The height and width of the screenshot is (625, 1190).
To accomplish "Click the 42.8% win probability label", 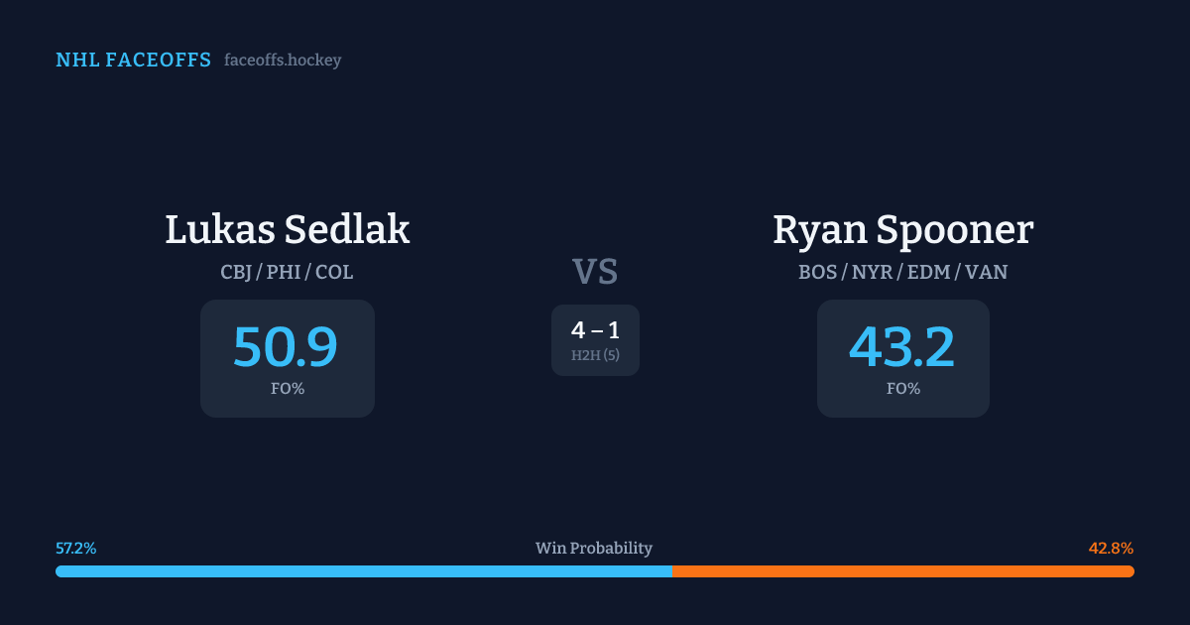I will [x=1111, y=549].
